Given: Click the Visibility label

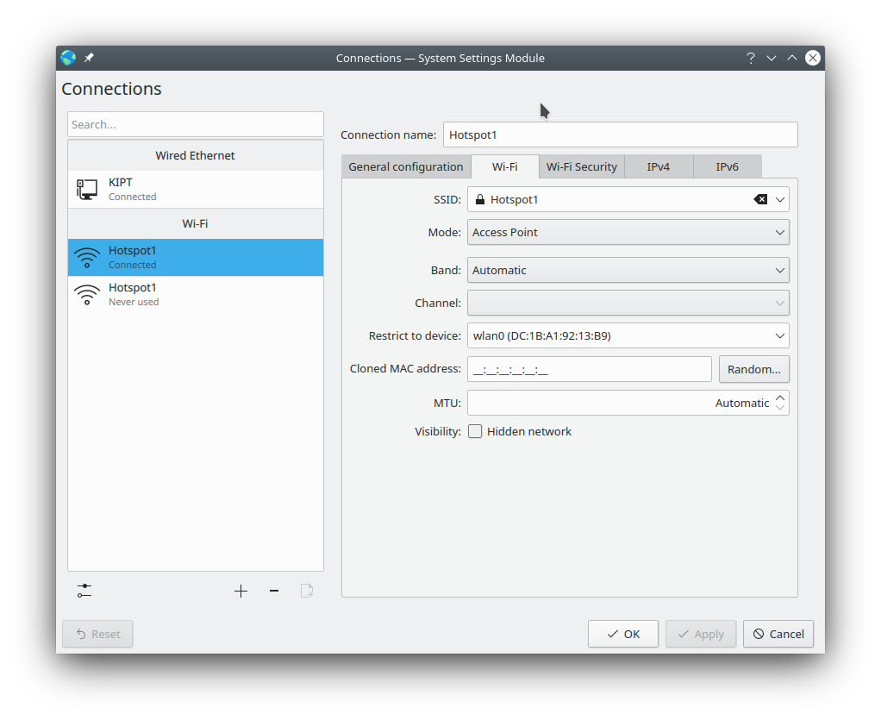Looking at the screenshot, I should tap(438, 432).
